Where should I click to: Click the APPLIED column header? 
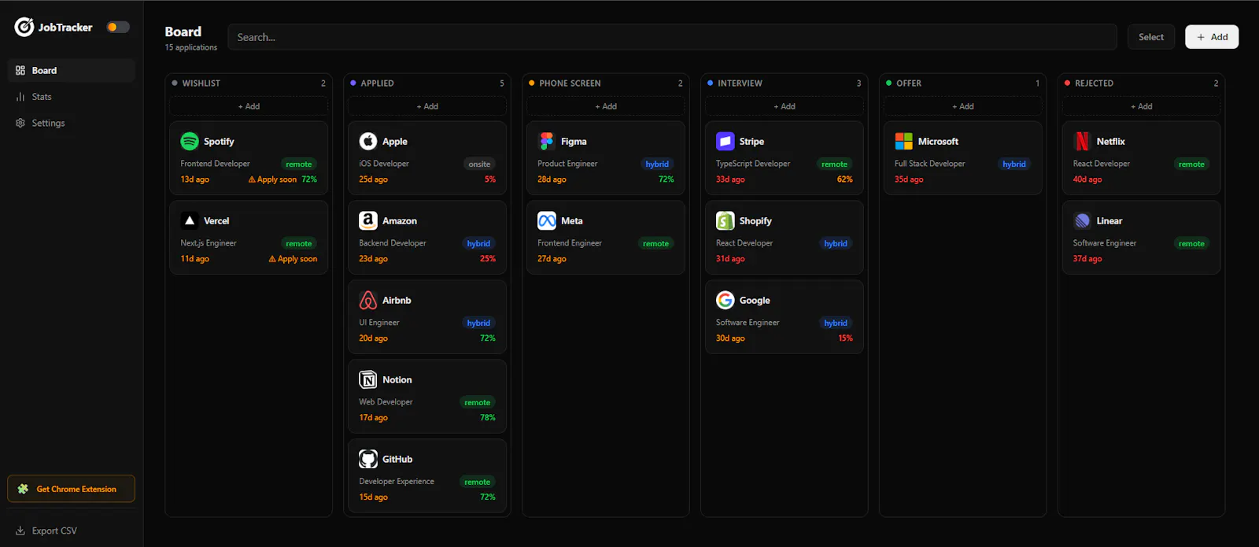[377, 83]
